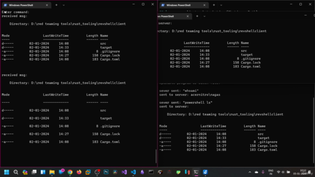Open the purple Visual Studio icon
The image size is (315, 177).
(x=124, y=172)
